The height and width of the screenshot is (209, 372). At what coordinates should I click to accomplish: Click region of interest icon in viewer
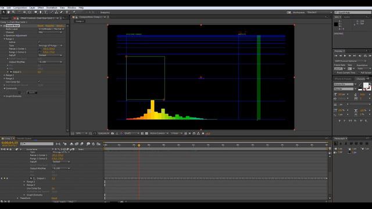click(x=142, y=134)
